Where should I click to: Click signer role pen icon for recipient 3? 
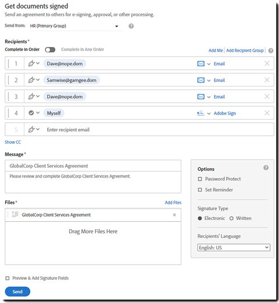click(31, 96)
